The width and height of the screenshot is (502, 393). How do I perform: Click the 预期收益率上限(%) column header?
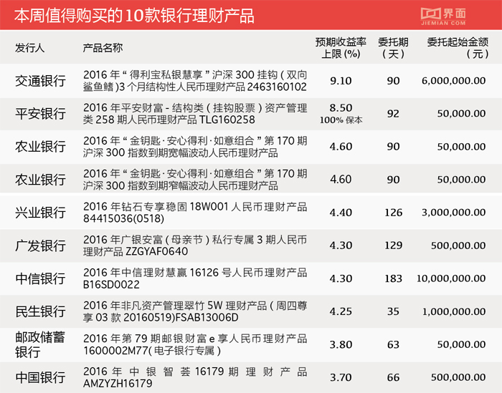click(x=341, y=48)
